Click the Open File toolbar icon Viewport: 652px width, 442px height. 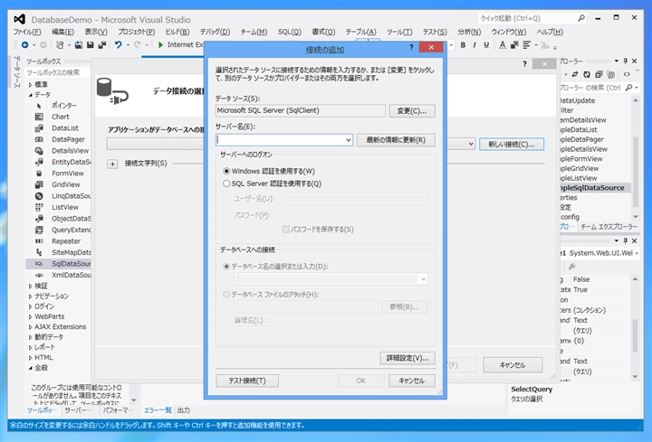coord(79,45)
